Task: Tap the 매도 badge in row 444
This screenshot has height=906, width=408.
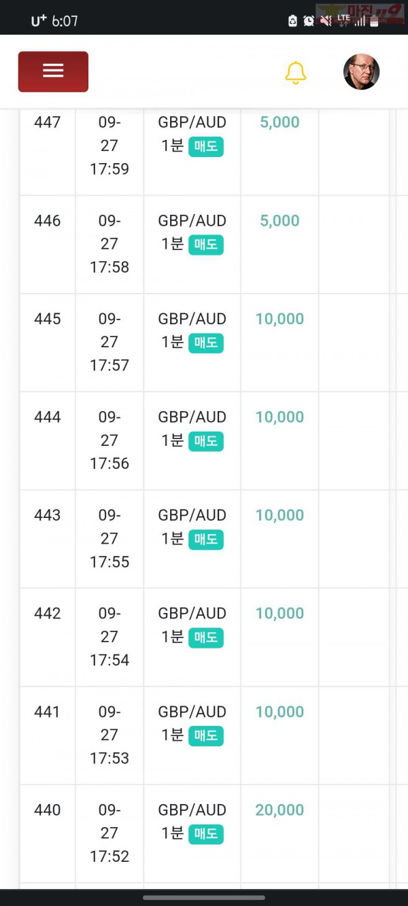Action: (206, 441)
